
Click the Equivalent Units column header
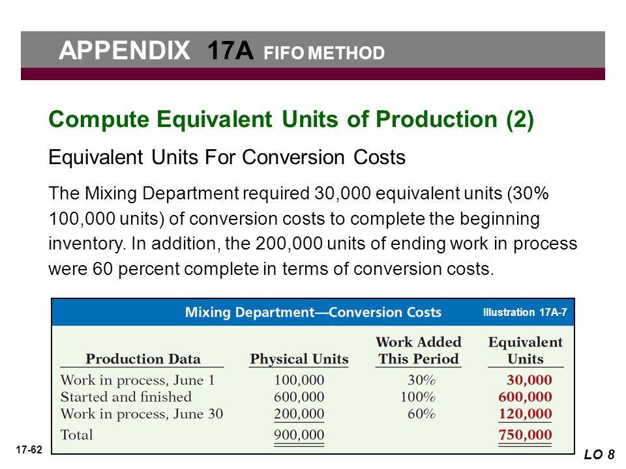[526, 350]
